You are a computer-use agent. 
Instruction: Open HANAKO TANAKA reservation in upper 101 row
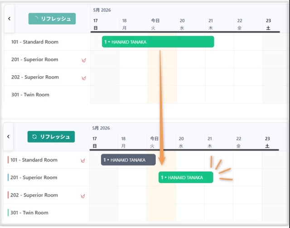pyautogui.click(x=158, y=42)
